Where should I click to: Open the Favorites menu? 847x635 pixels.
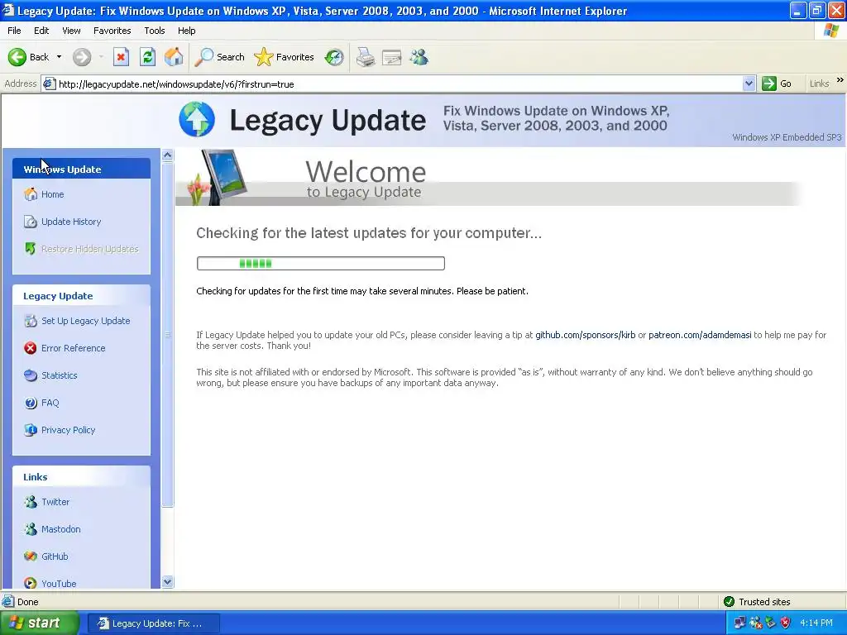coord(112,31)
